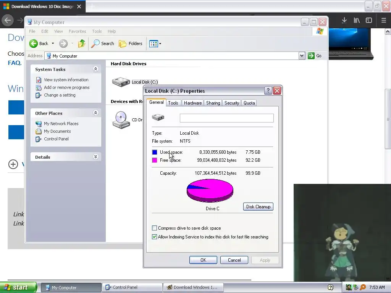Open the Address bar dropdown

[x=302, y=56]
